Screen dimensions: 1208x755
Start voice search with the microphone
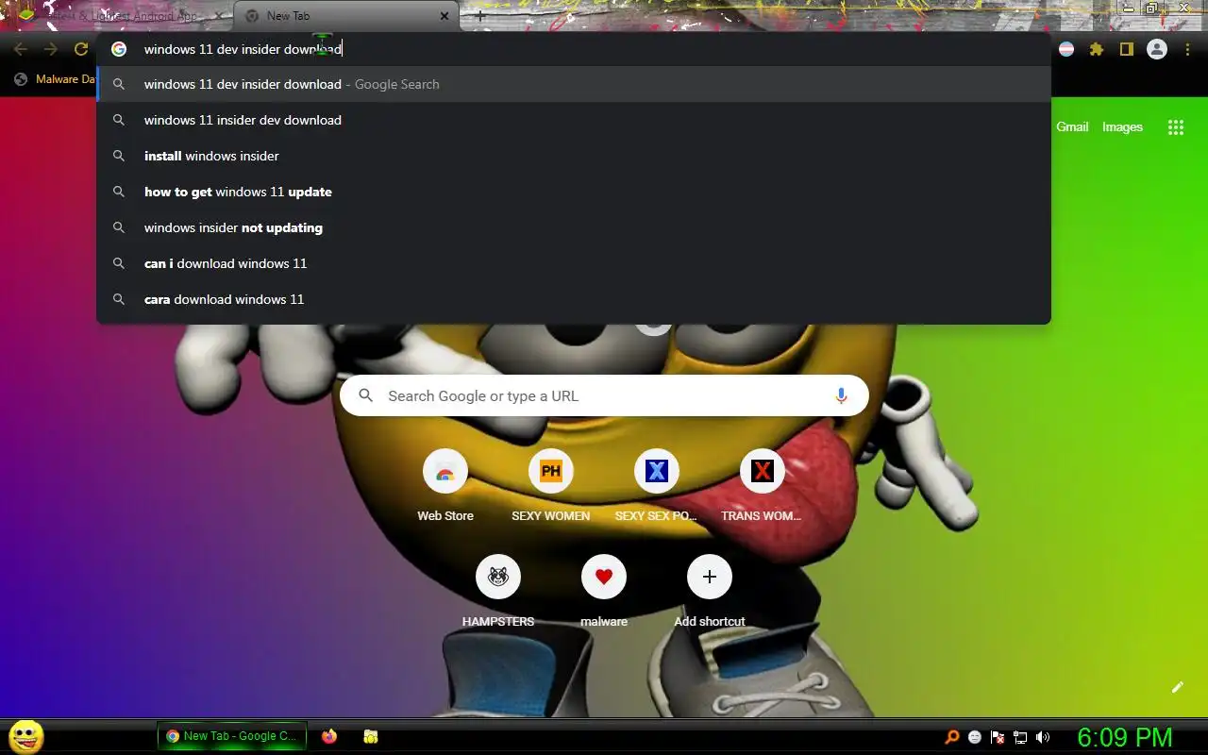coord(841,396)
